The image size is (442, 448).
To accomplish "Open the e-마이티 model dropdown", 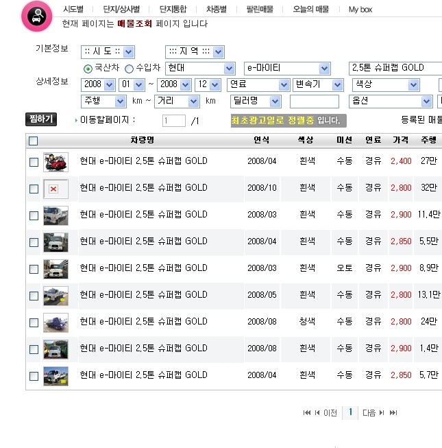I will click(287, 69).
